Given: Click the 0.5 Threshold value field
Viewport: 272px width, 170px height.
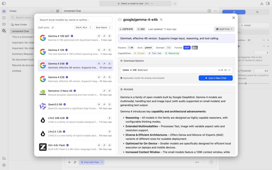Looking at the screenshot, I should 262,71.
